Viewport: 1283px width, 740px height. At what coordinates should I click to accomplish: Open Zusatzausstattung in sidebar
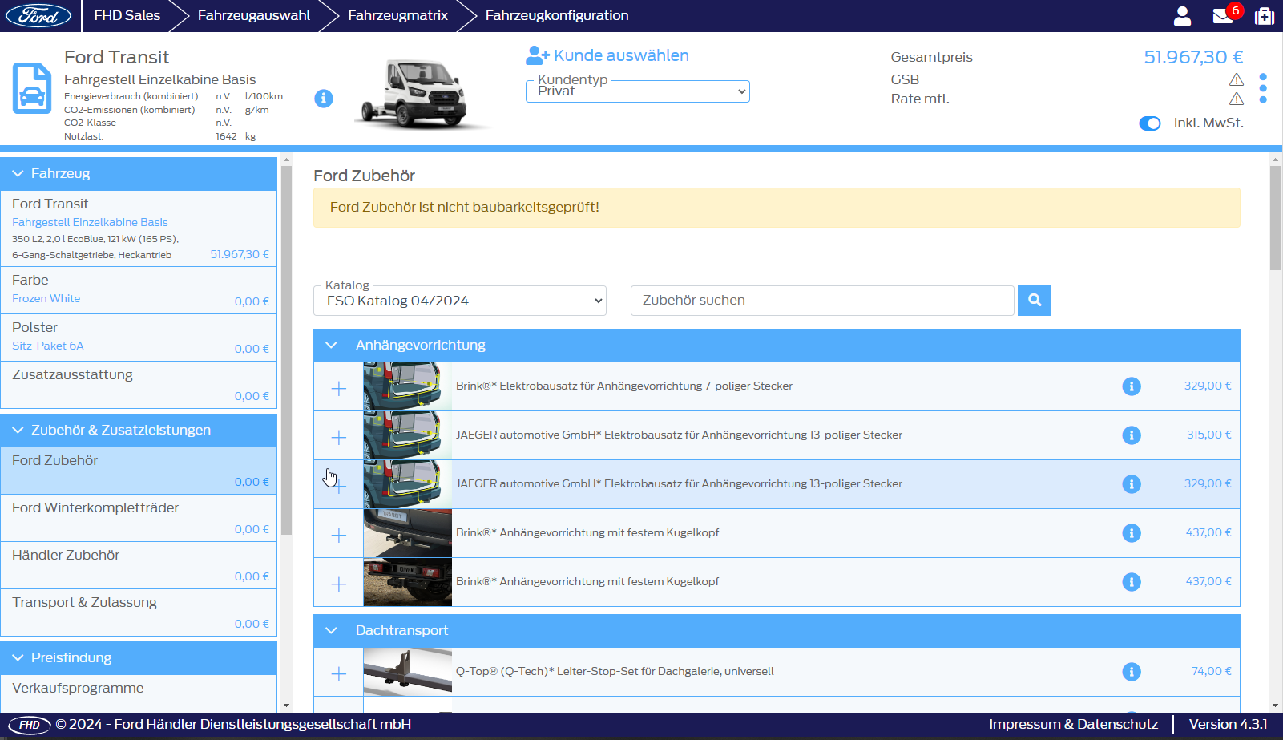pyautogui.click(x=139, y=385)
